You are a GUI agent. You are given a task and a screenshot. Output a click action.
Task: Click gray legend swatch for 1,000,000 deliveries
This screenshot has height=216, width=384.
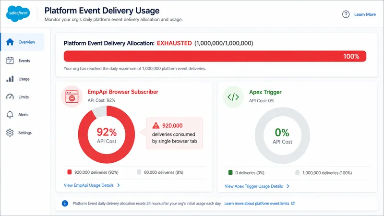tap(298, 172)
